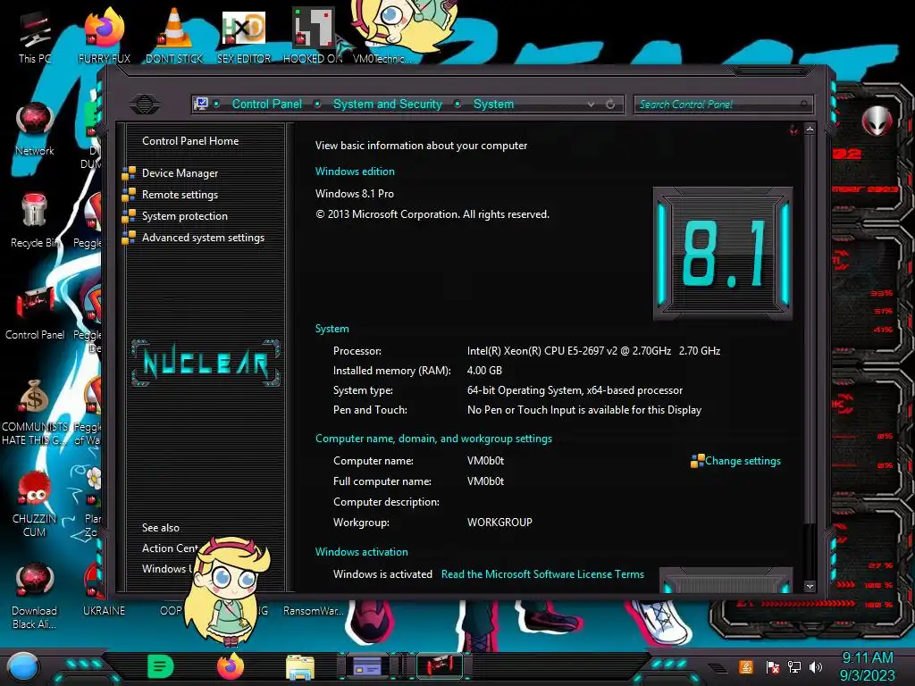915x686 pixels.
Task: Open the COMMUNISTS HATE THIS money bag icon
Action: [x=35, y=413]
